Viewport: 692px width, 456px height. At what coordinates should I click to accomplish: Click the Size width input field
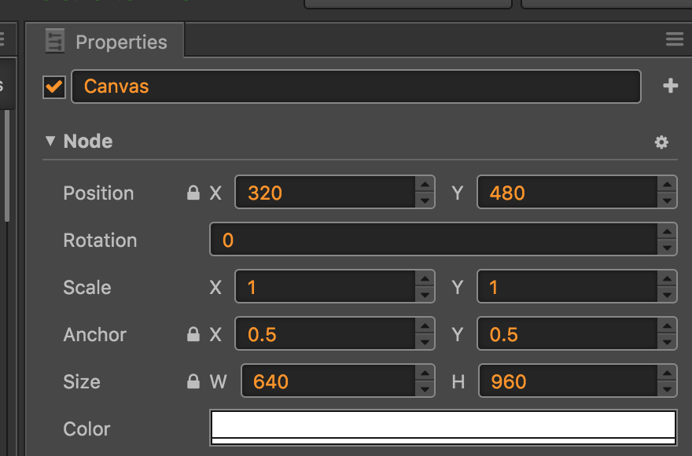pos(327,382)
